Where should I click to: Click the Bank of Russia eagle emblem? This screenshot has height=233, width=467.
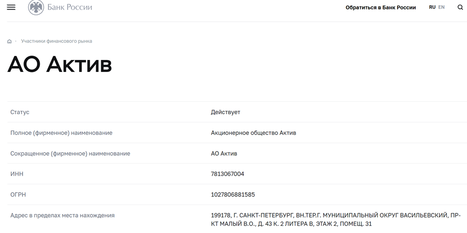[36, 7]
